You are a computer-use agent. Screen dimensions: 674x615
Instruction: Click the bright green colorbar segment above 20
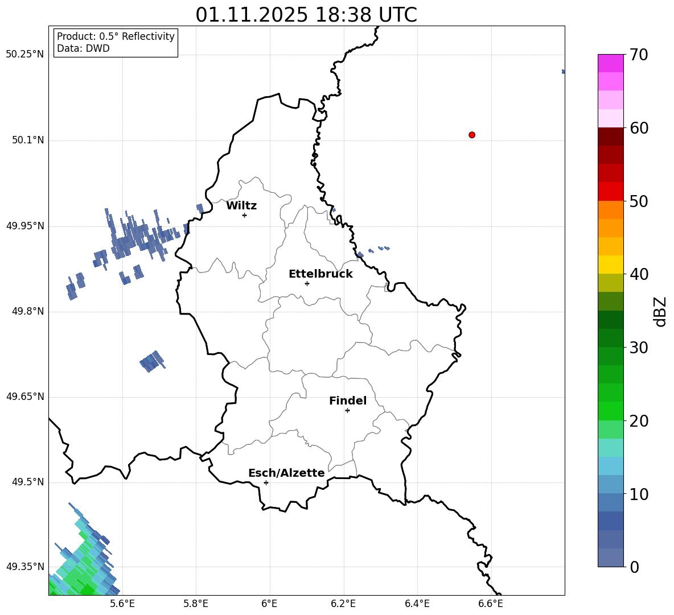[x=610, y=411]
